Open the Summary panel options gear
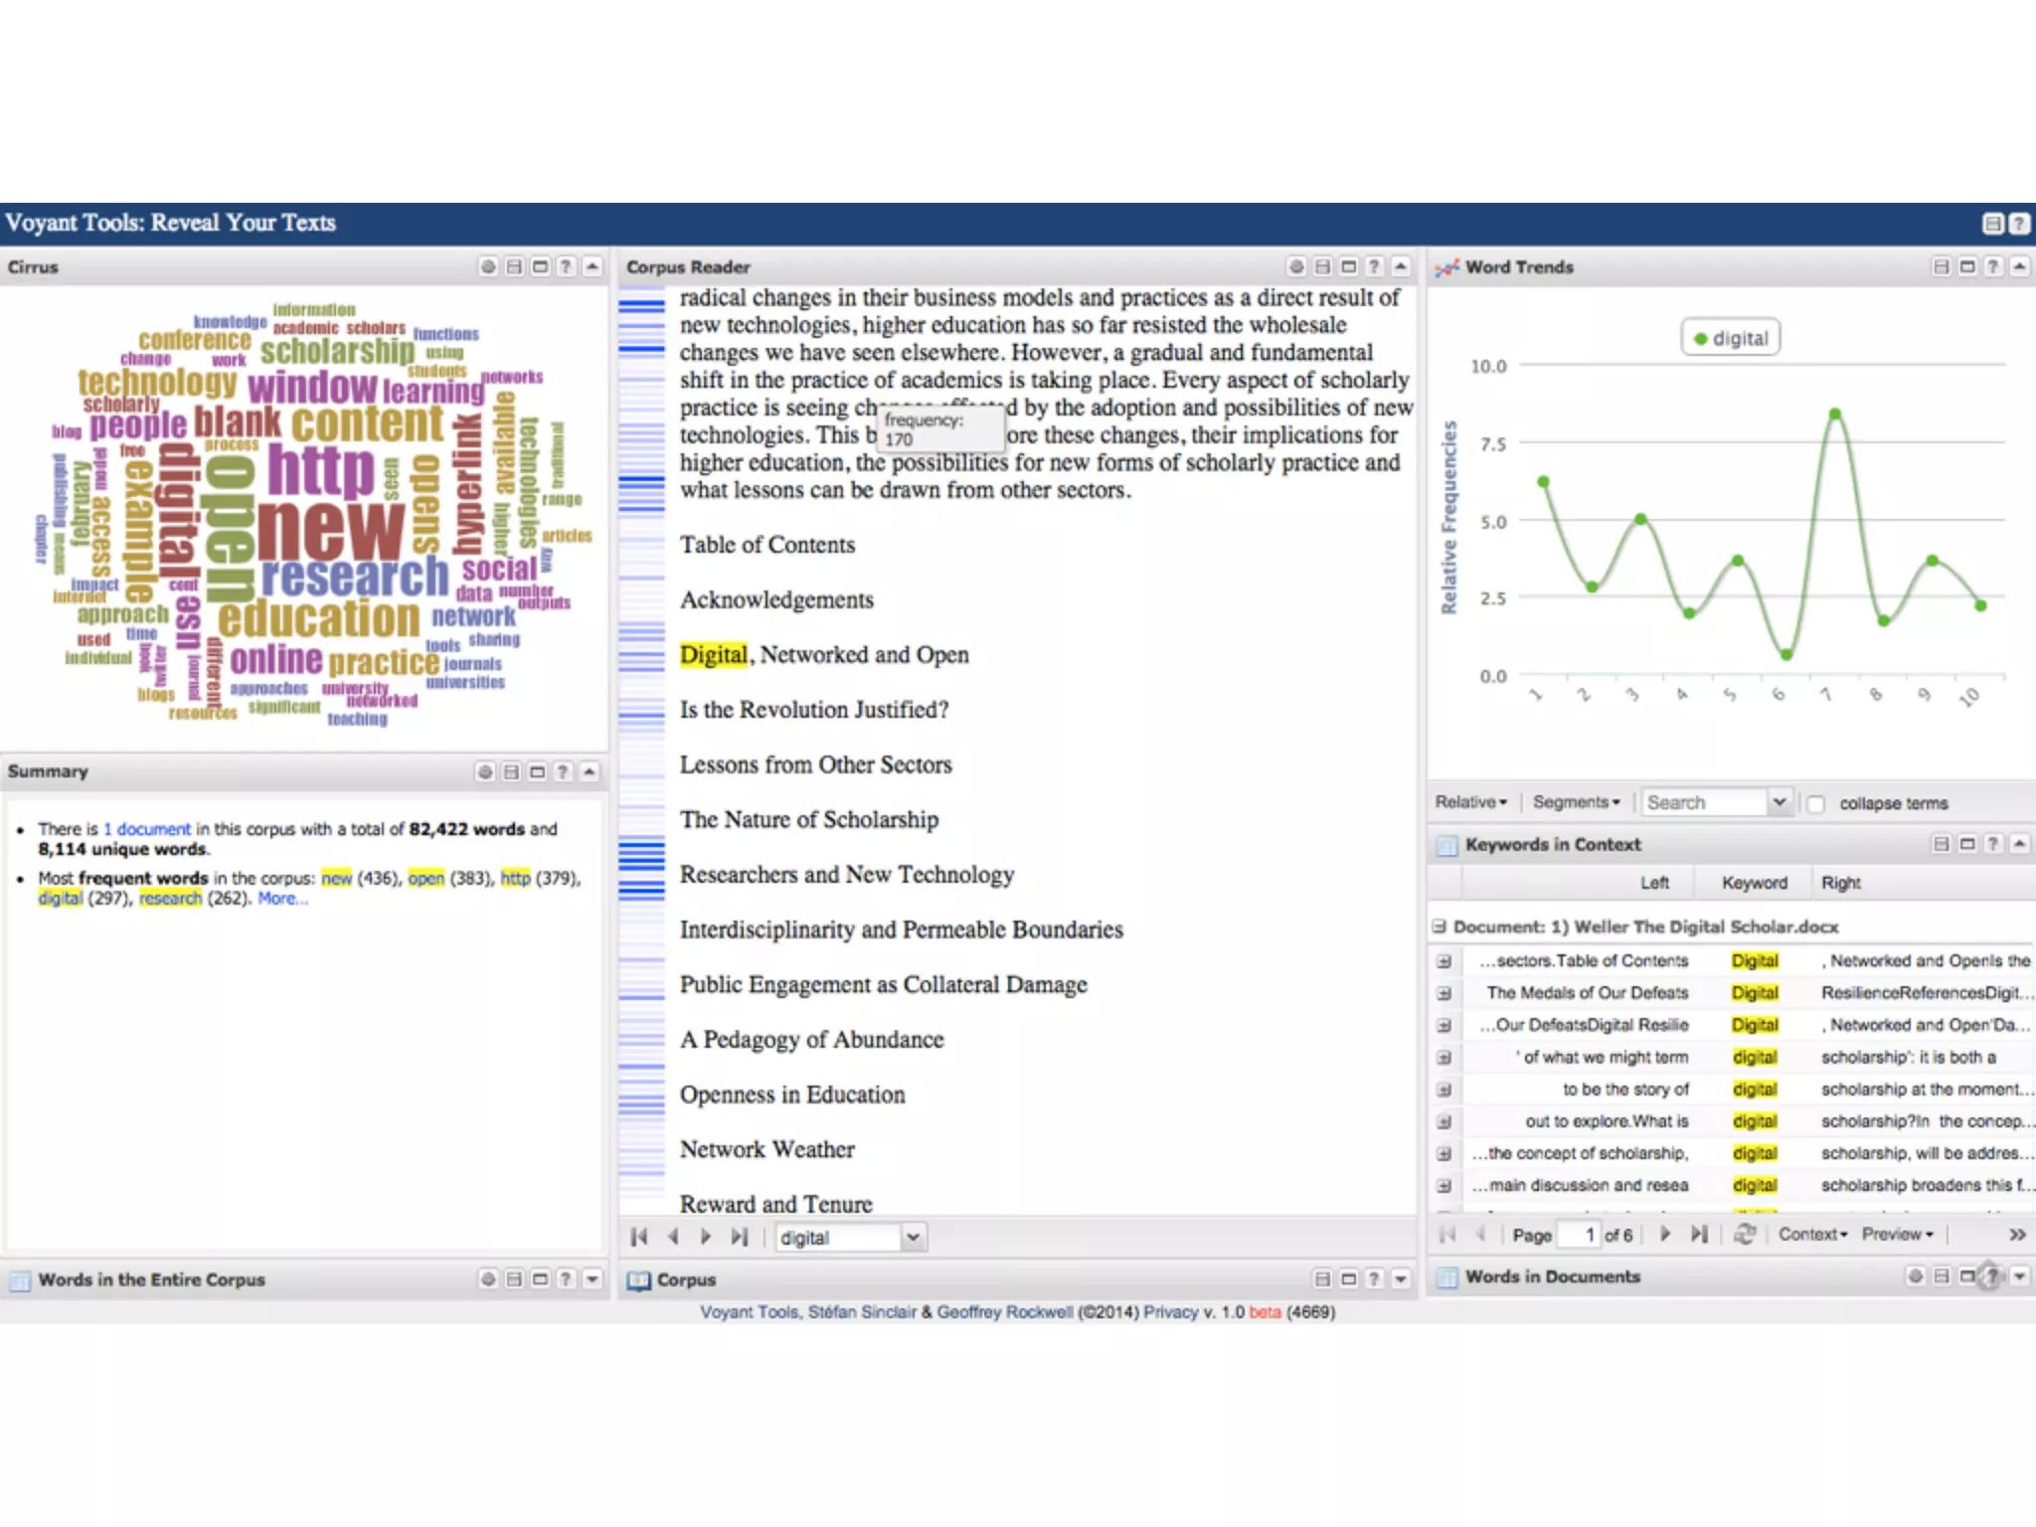Image resolution: width=2036 pixels, height=1527 pixels. pos(484,771)
